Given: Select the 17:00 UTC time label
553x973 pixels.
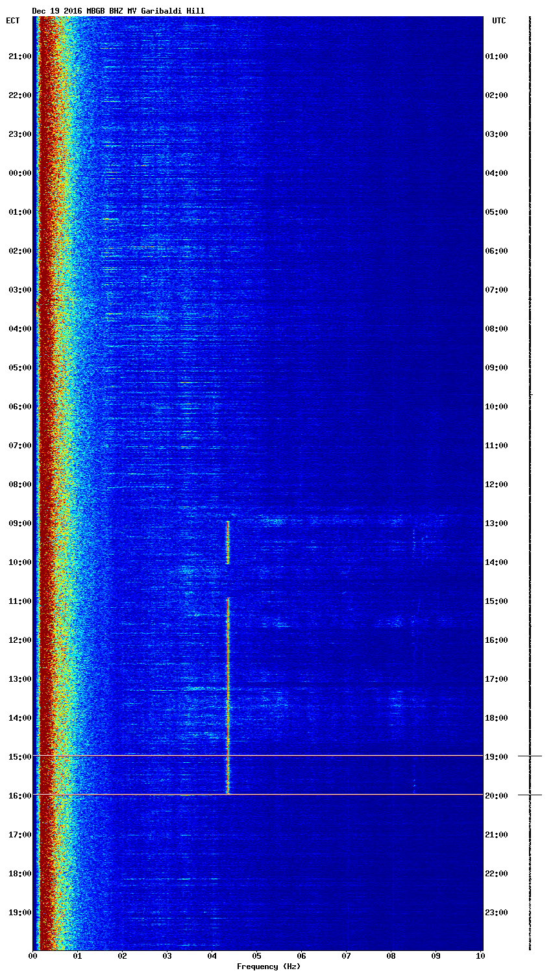Looking at the screenshot, I should tap(497, 679).
